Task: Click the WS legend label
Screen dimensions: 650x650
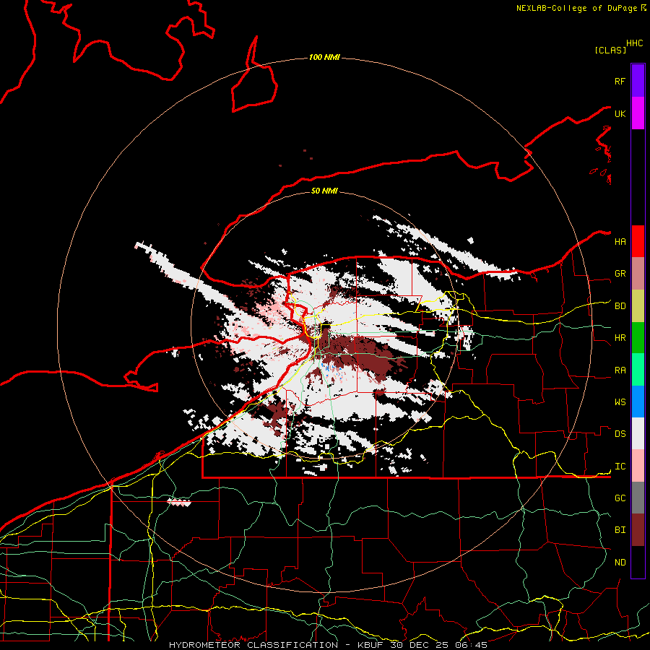Action: pyautogui.click(x=620, y=402)
